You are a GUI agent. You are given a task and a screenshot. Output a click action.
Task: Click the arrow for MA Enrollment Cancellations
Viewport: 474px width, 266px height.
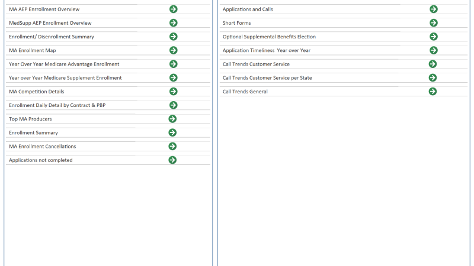(x=172, y=146)
